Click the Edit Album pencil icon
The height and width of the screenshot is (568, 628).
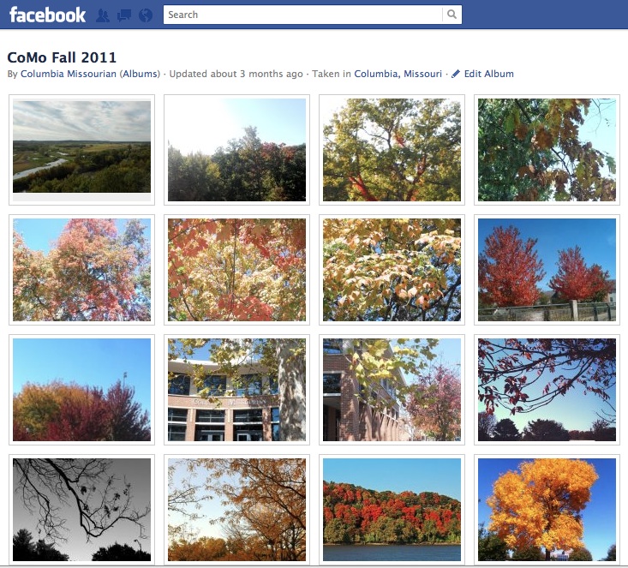(x=456, y=74)
